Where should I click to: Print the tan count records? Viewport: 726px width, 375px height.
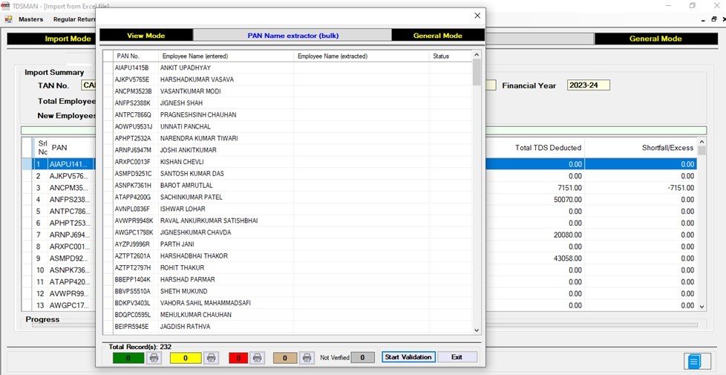click(x=307, y=358)
